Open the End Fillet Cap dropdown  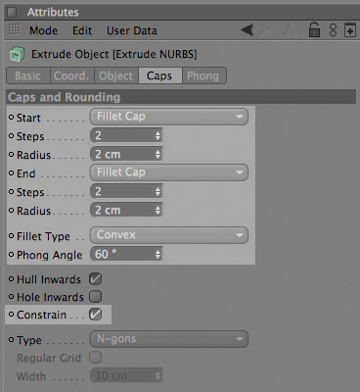(x=169, y=172)
